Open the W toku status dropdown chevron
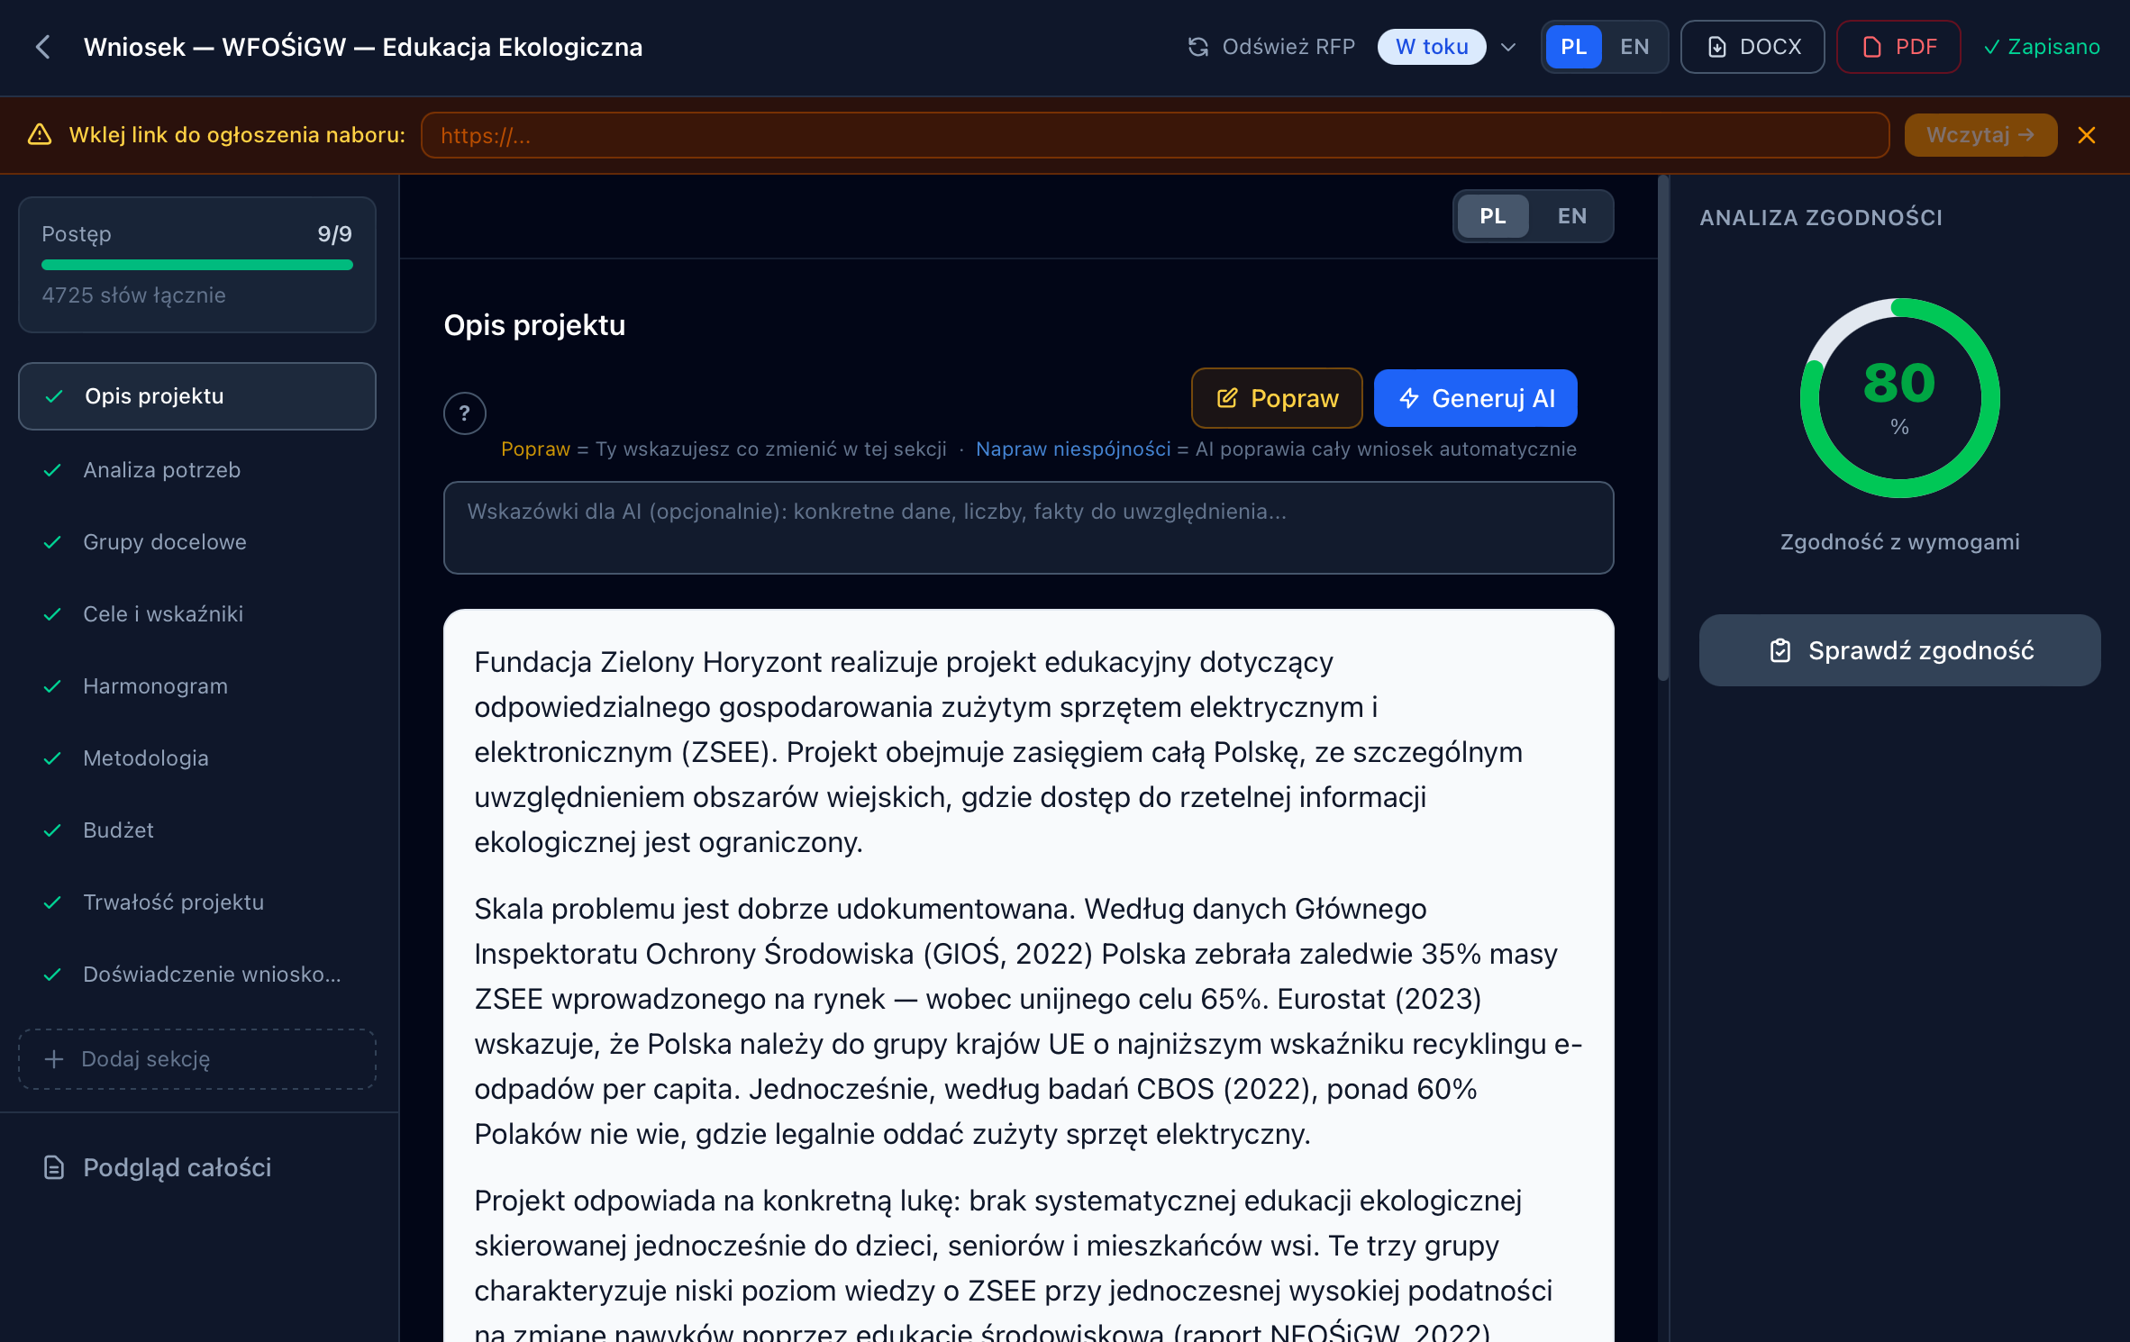The width and height of the screenshot is (2130, 1342). click(x=1508, y=47)
